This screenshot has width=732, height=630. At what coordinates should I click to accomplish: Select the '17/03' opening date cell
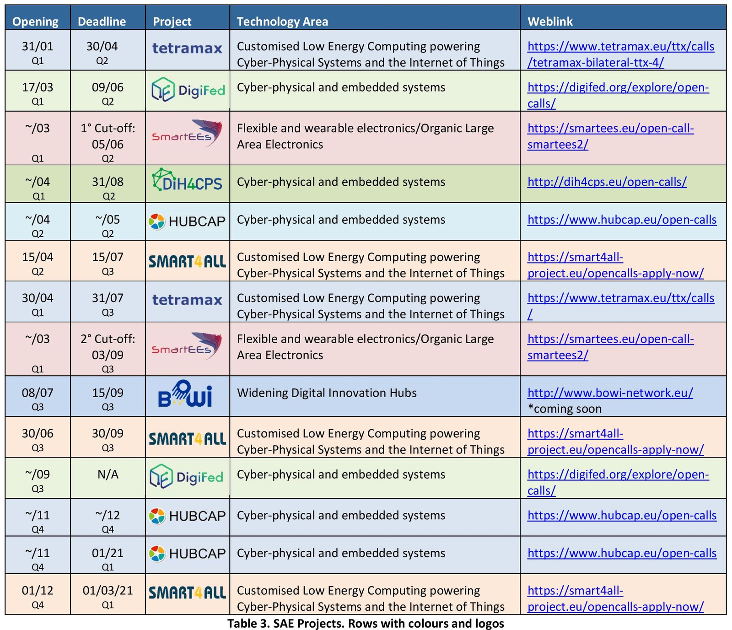(38, 91)
